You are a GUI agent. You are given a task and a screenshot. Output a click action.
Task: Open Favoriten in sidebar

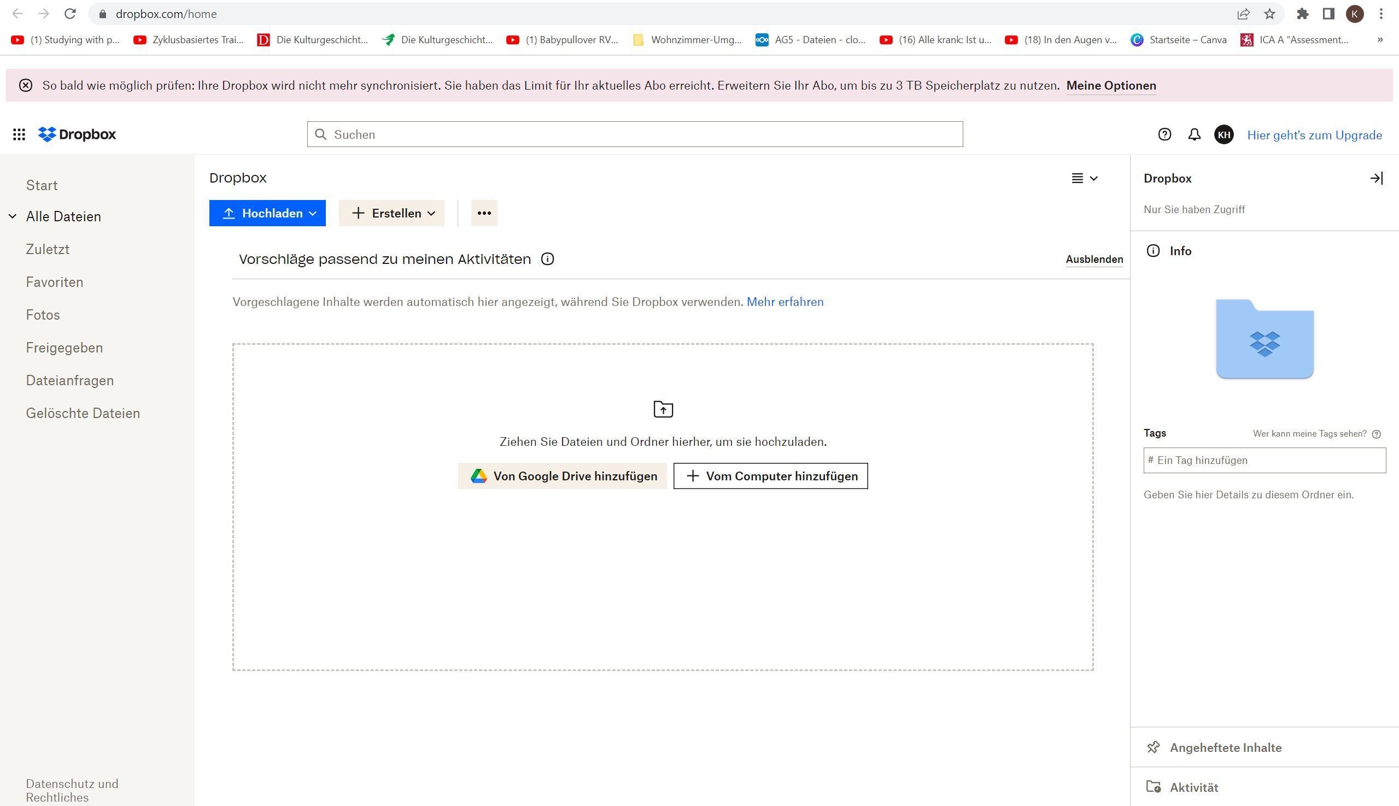click(x=54, y=283)
